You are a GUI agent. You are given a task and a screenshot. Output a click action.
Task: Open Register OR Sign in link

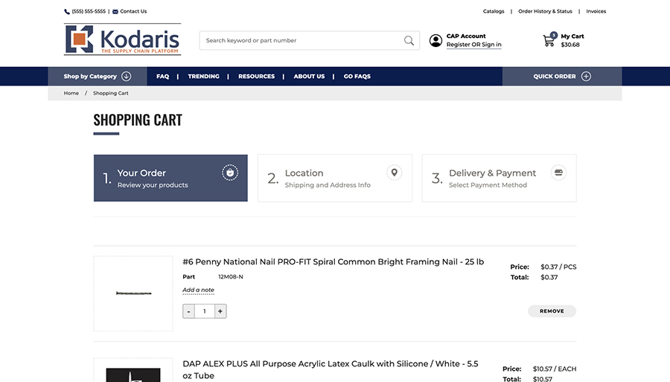(474, 45)
